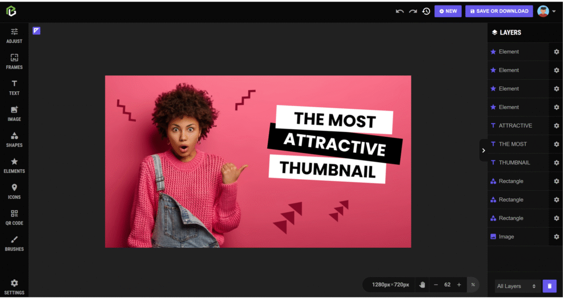This screenshot has height=299, width=563.
Task: Delete layer using the trash button
Action: [x=549, y=286]
